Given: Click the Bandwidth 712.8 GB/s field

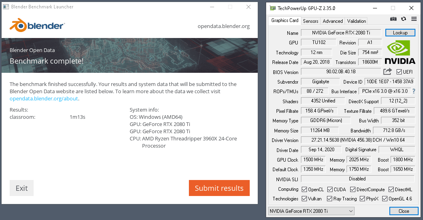Looking at the screenshot, I should click(394, 130).
